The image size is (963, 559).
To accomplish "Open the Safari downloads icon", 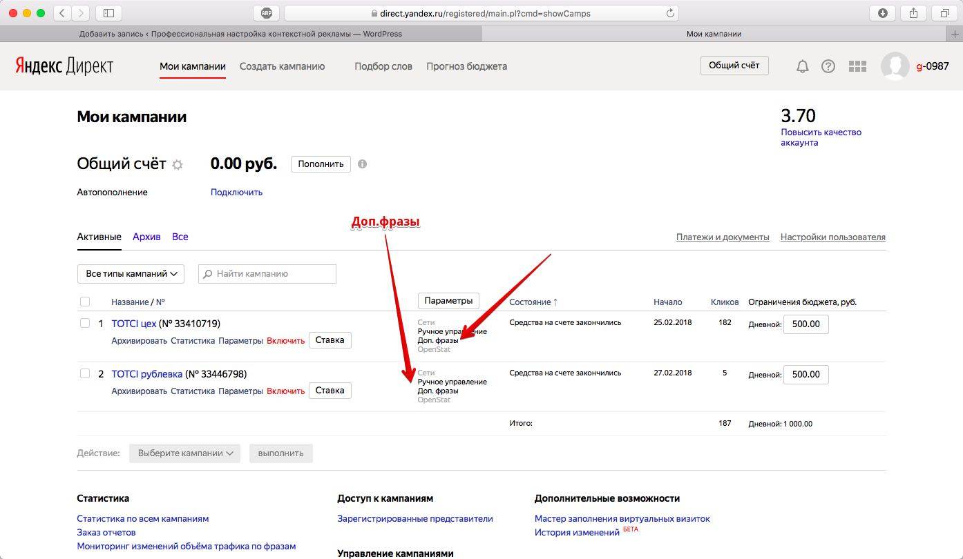I will (883, 13).
